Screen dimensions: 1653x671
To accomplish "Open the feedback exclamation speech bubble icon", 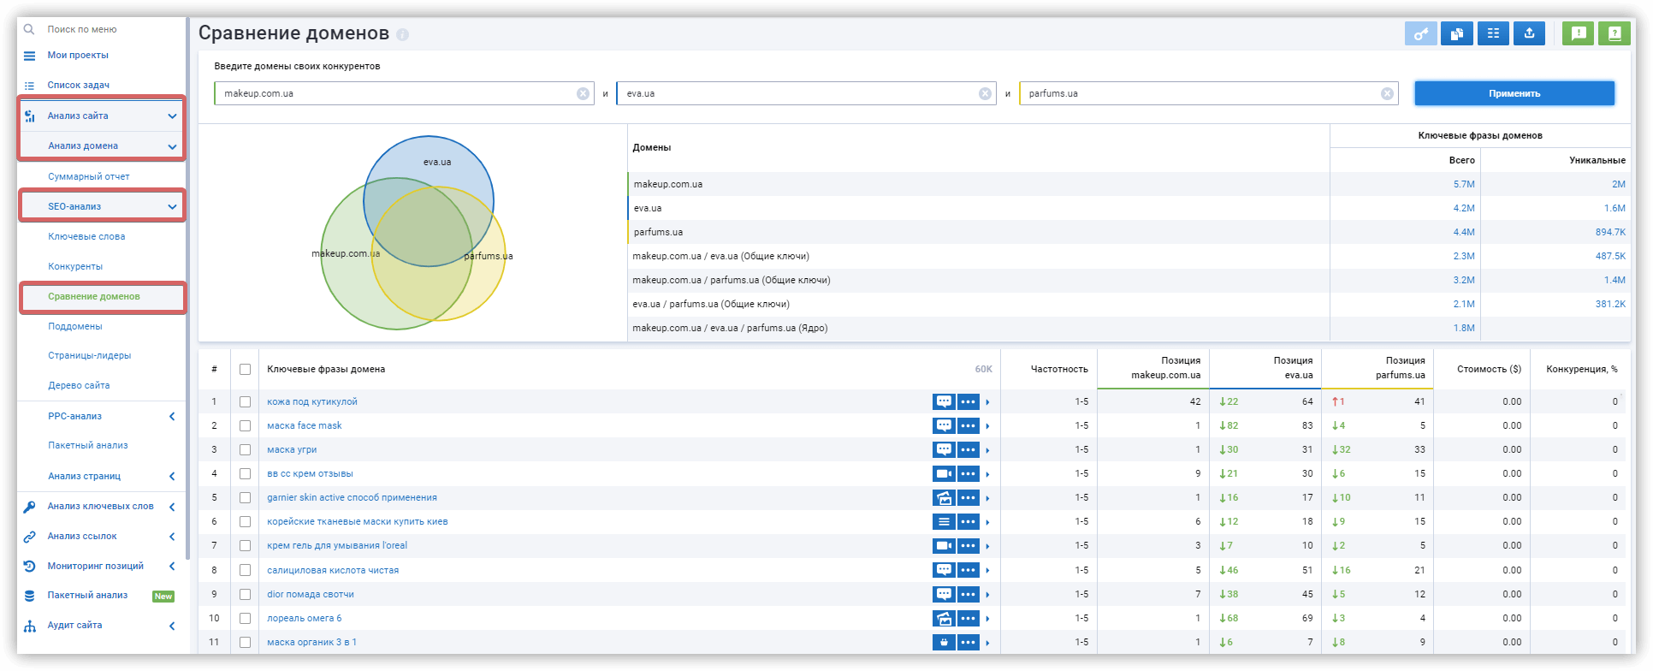I will pyautogui.click(x=1579, y=34).
